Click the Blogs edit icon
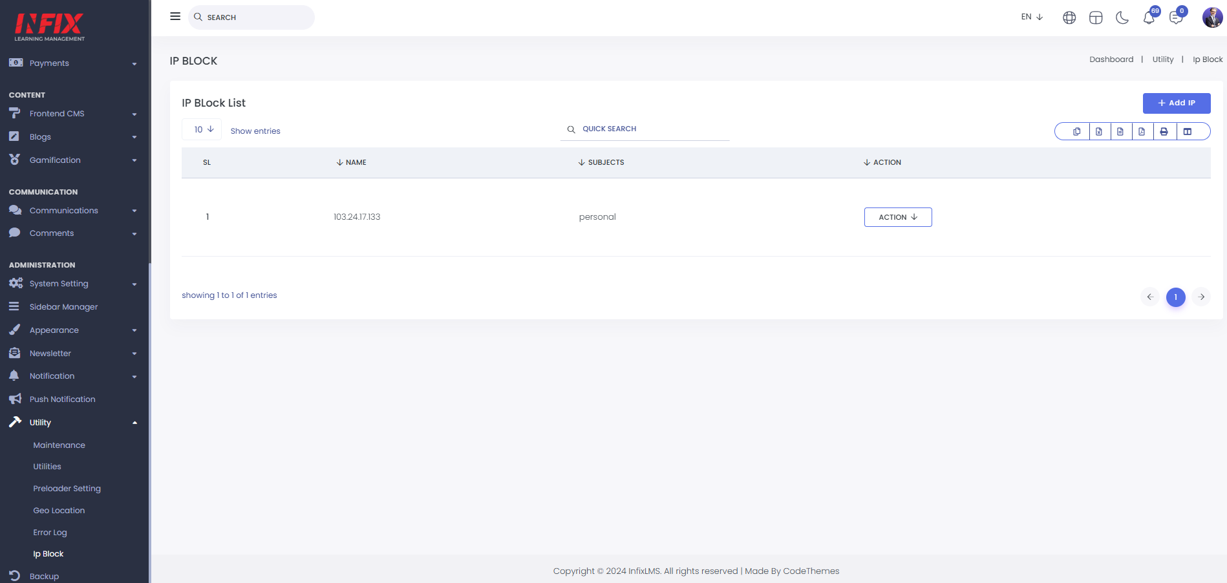This screenshot has height=583, width=1227. (x=14, y=136)
